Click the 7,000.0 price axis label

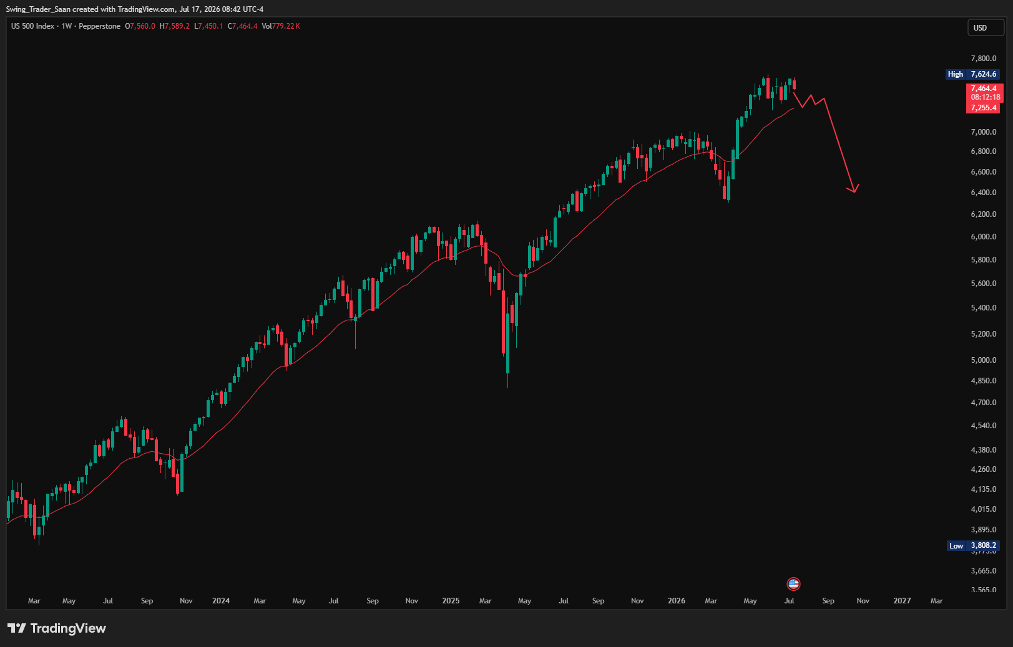coord(984,132)
